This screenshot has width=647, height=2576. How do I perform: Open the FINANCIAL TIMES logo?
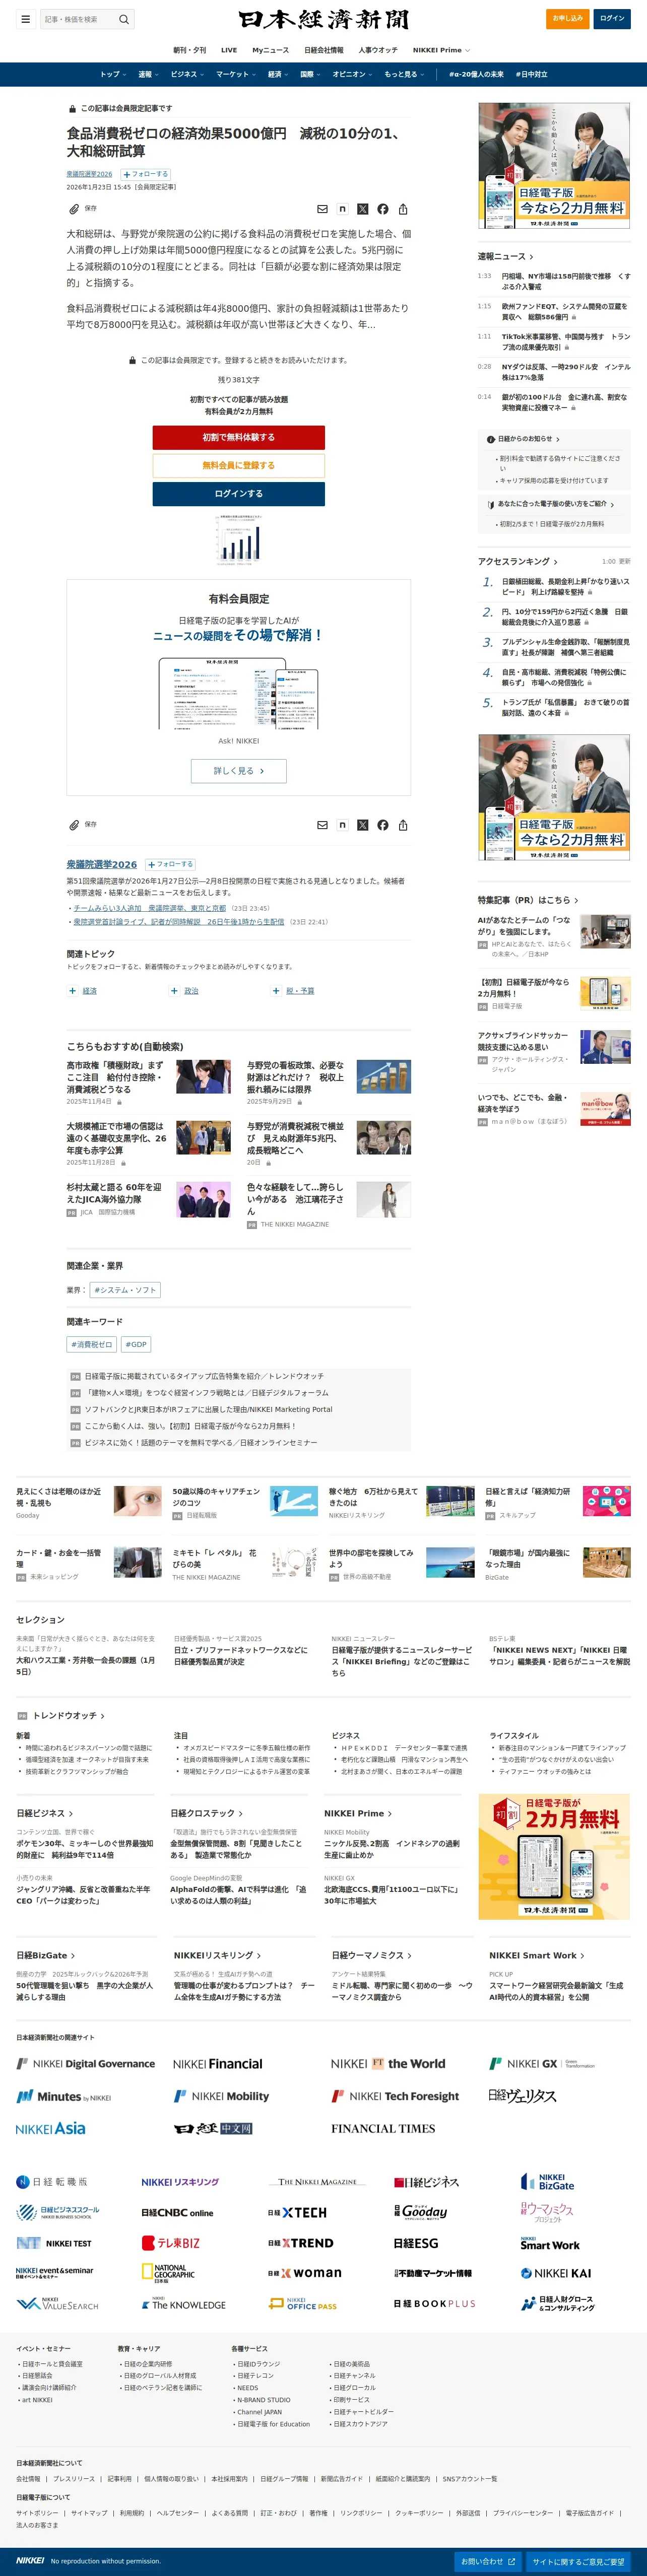pos(383,2129)
